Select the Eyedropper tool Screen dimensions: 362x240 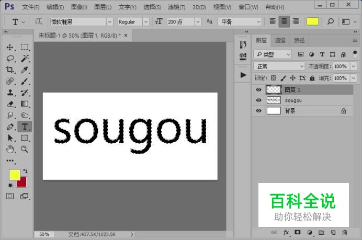click(x=25, y=70)
